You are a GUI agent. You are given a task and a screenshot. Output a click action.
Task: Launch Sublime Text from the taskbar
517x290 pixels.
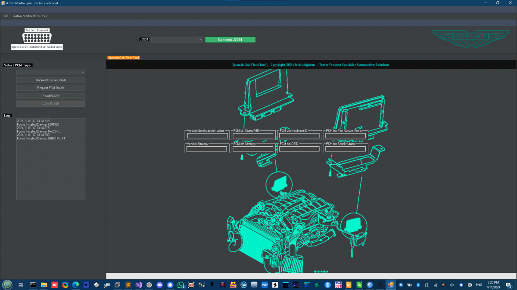click(x=128, y=285)
